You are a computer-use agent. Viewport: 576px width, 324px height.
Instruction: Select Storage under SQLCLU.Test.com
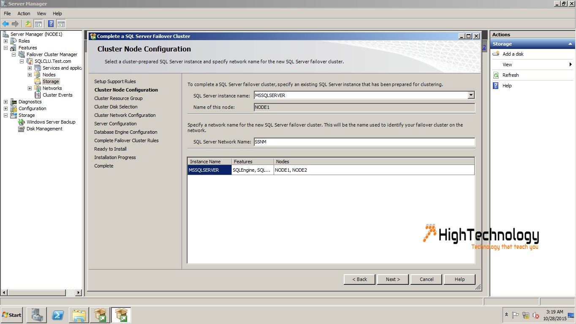pos(51,81)
